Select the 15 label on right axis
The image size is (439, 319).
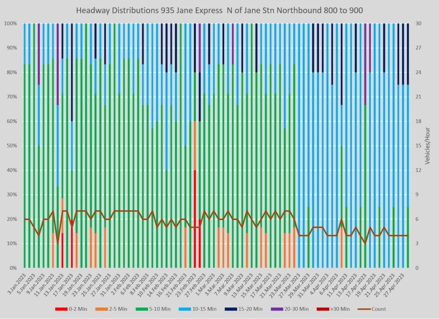click(418, 146)
